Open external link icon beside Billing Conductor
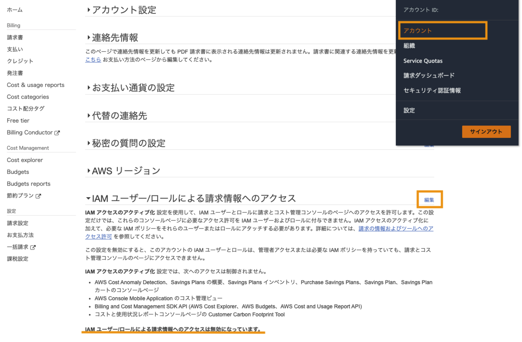 (57, 133)
